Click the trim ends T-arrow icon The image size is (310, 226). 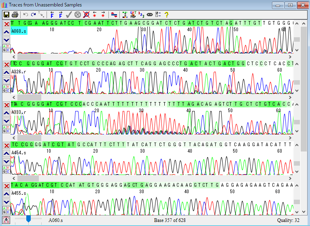(x=41, y=15)
